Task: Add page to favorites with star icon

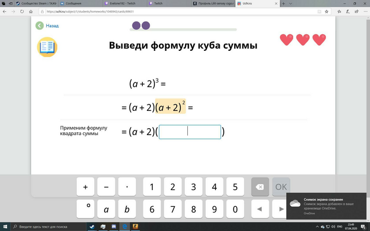Action: point(327,12)
